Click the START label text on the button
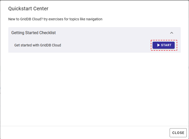The width and height of the screenshot is (189, 139). point(166,45)
